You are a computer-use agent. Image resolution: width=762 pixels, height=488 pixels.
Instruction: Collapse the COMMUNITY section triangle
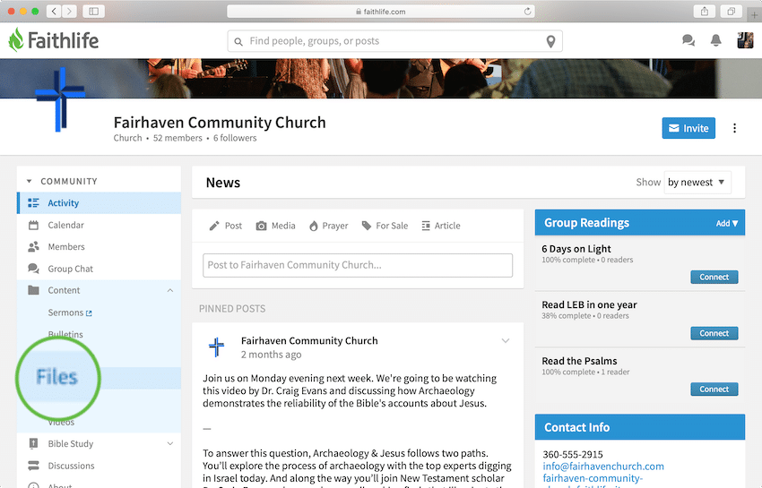tap(30, 181)
